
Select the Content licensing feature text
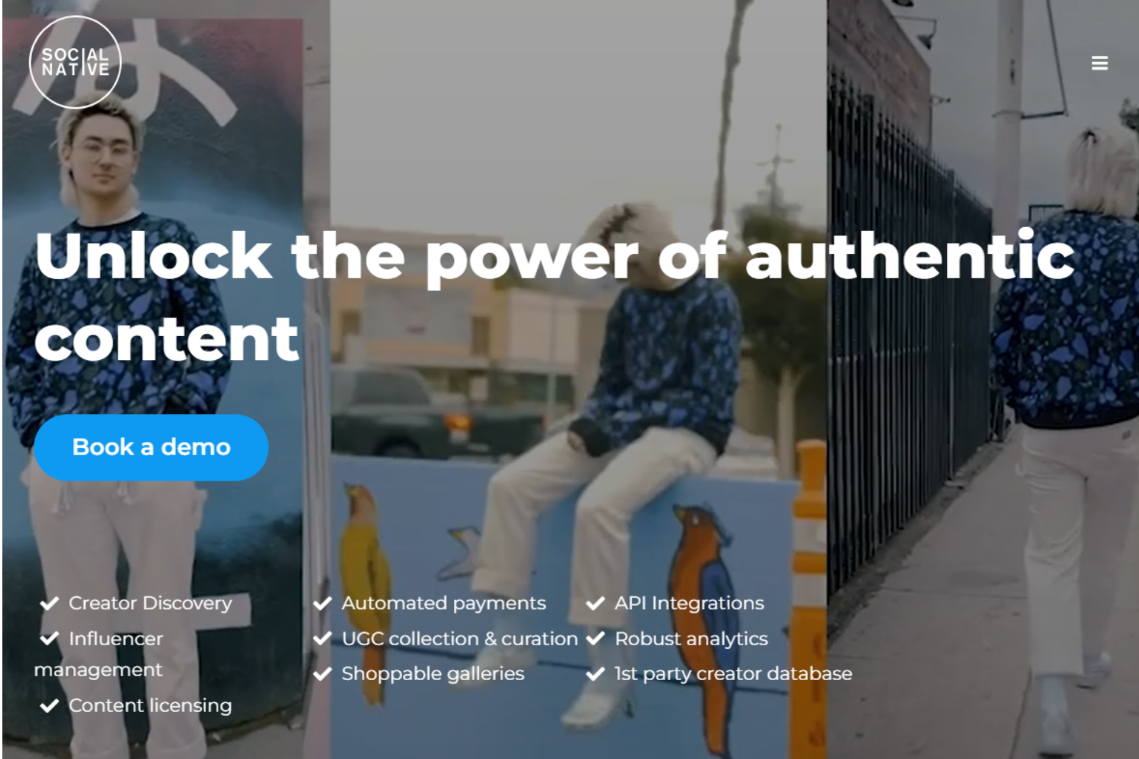click(150, 706)
